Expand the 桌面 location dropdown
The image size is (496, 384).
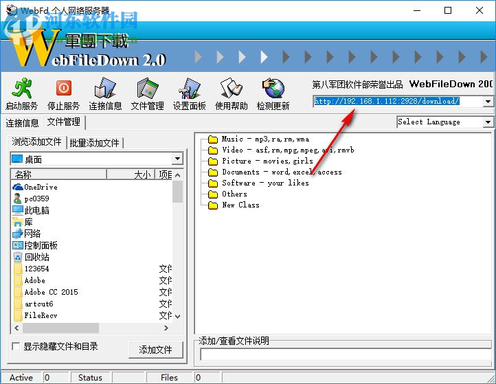click(178, 159)
